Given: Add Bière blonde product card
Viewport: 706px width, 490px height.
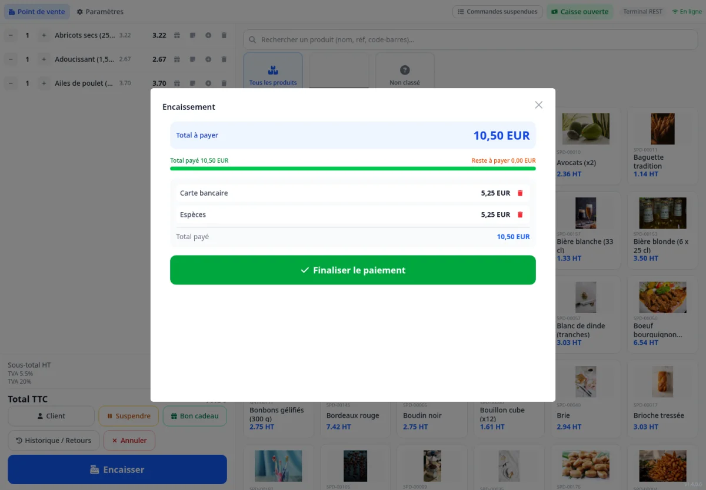Looking at the screenshot, I should tap(662, 230).
